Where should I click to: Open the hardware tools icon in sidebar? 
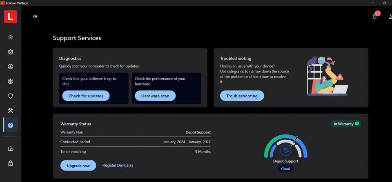point(11,111)
